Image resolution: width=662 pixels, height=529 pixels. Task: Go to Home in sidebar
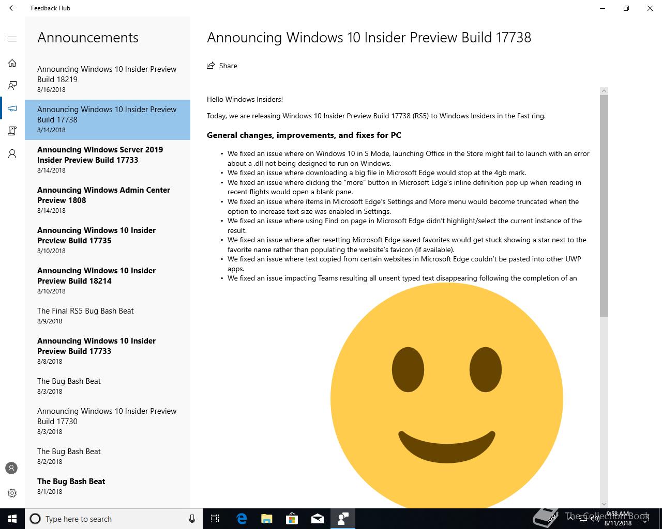tap(12, 63)
